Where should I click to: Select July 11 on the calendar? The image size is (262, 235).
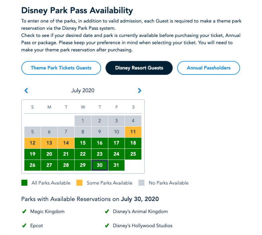coord(133,132)
